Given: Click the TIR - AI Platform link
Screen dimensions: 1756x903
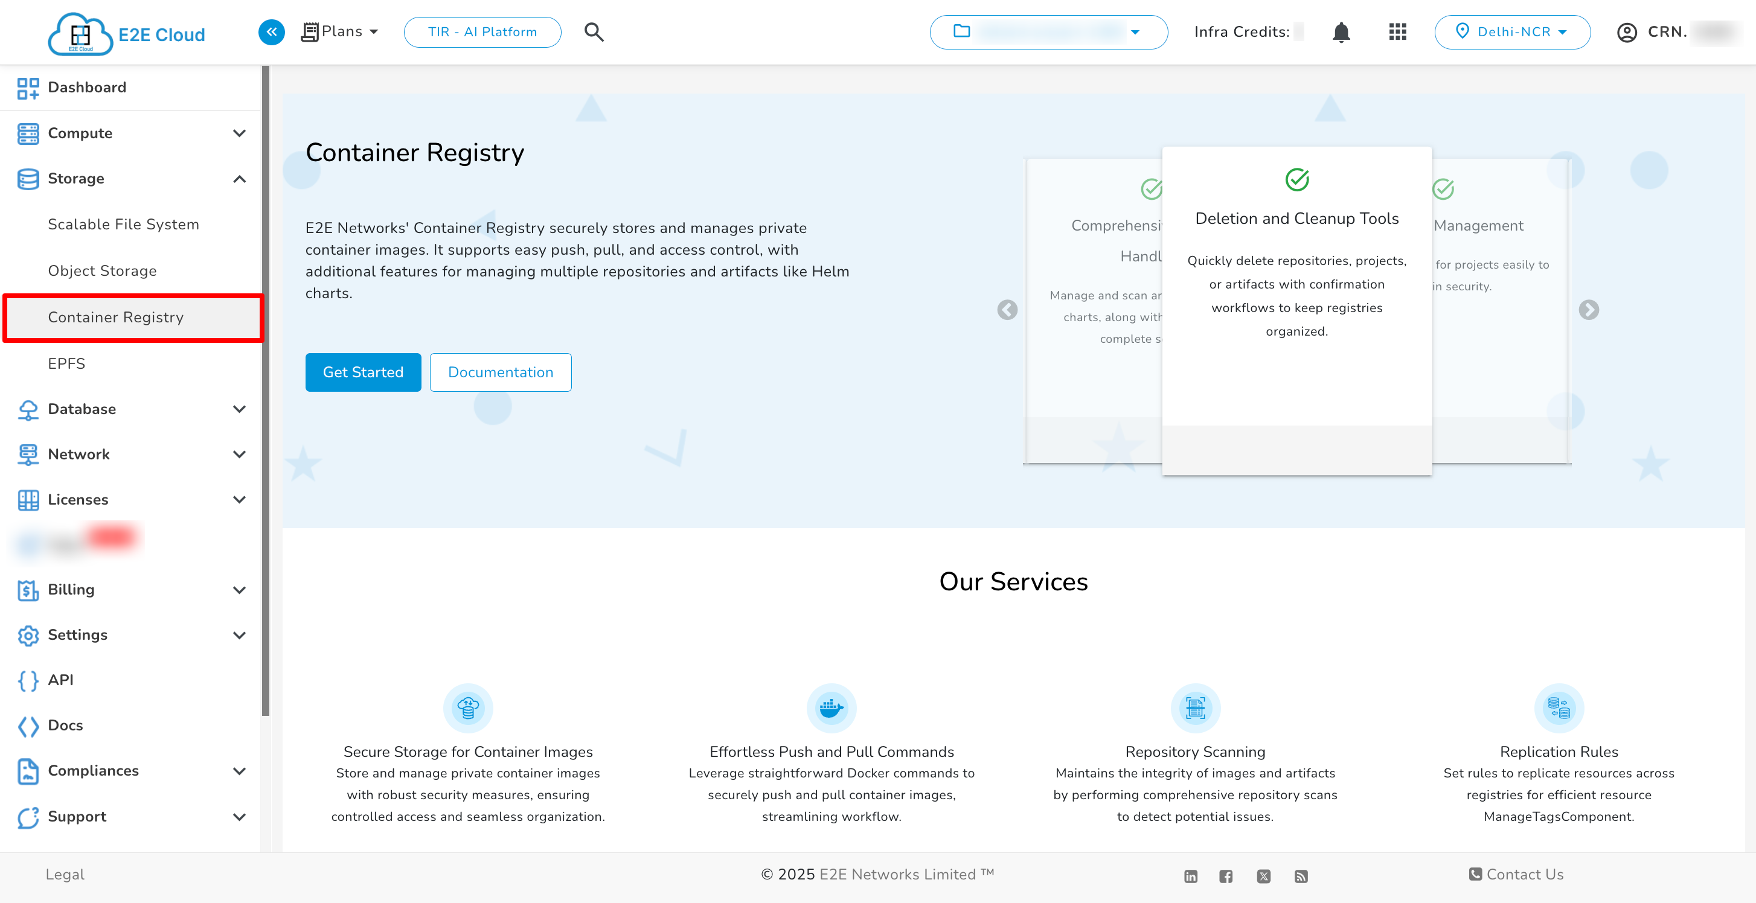Looking at the screenshot, I should (482, 31).
